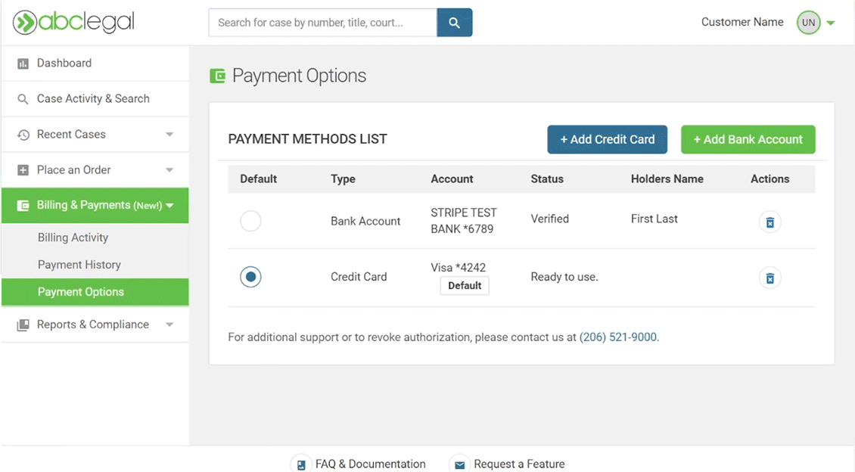Click the Add Credit Card button
Viewport: 855px width, 472px height.
607,139
